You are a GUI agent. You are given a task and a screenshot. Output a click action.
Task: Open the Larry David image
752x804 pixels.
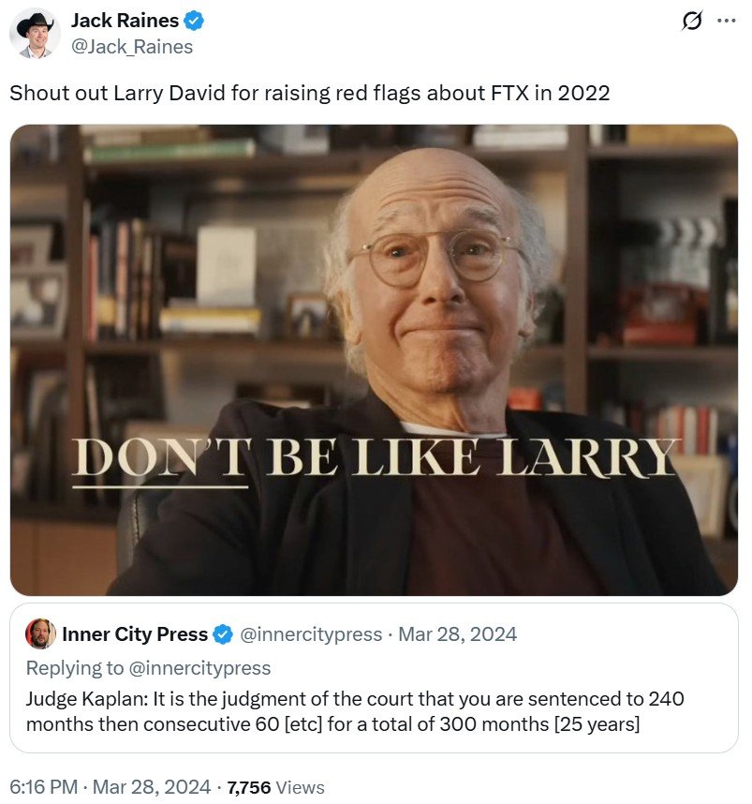coord(374,360)
